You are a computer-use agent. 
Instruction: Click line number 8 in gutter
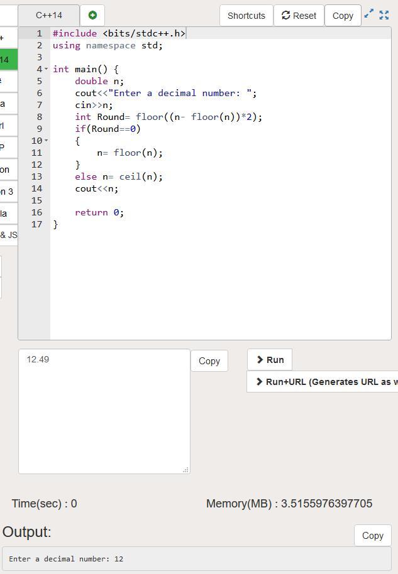tap(39, 117)
